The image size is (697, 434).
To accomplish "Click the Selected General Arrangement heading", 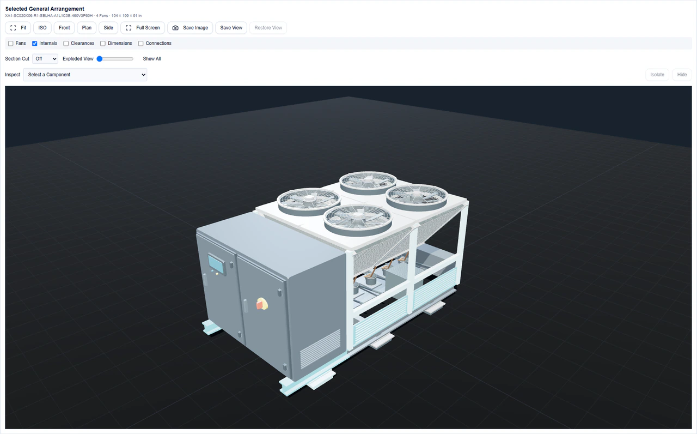I will coord(45,9).
